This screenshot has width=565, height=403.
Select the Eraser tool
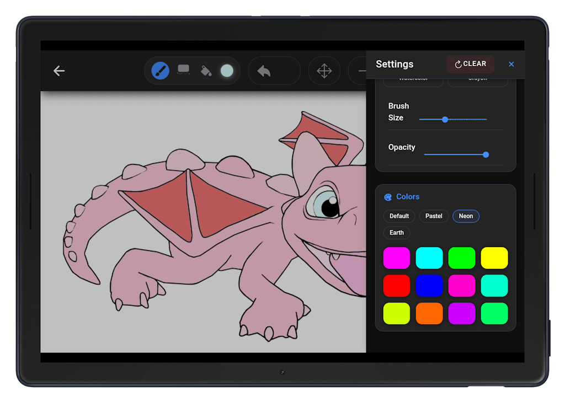coord(183,69)
